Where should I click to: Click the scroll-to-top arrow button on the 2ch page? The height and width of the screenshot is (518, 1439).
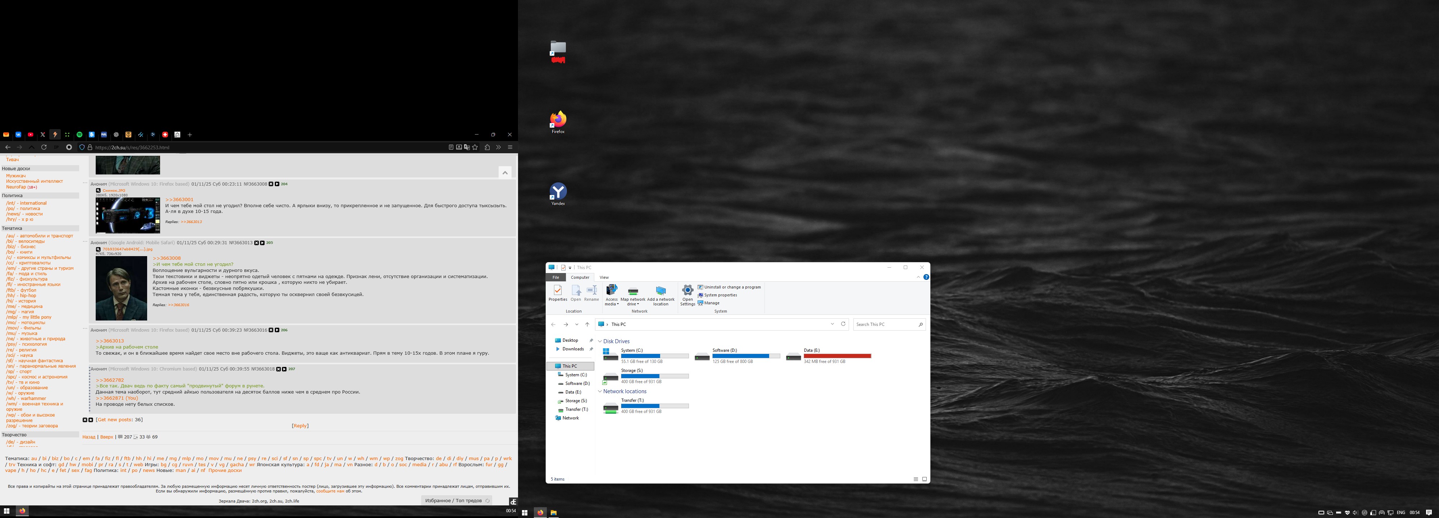505,173
